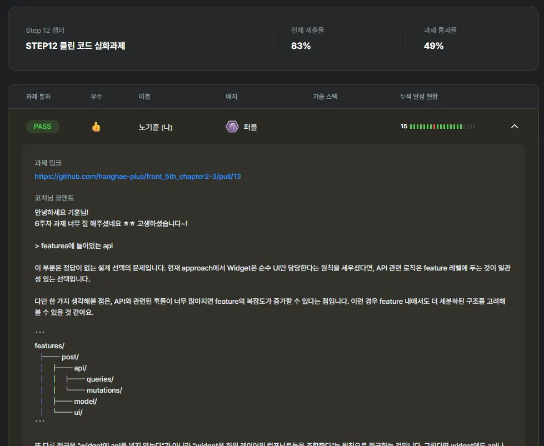The height and width of the screenshot is (446, 544).
Task: Click the 전체 제출율 label
Action: pyautogui.click(x=307, y=31)
